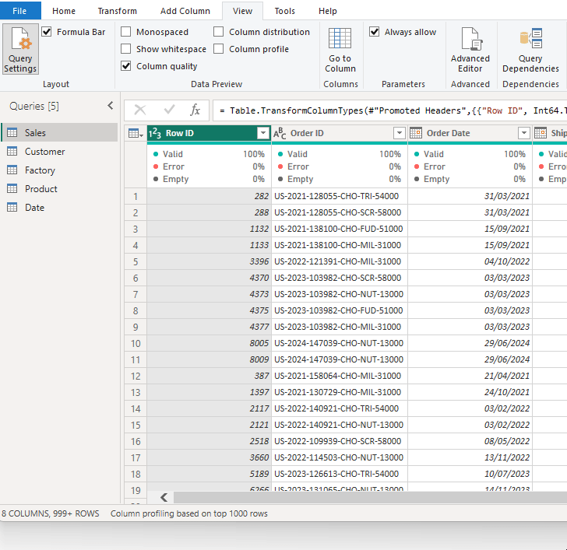Click inside the formula bar text
This screenshot has width=567, height=550.
pyautogui.click(x=389, y=110)
